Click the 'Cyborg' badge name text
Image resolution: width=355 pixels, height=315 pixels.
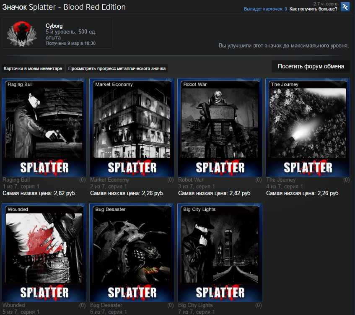click(x=54, y=26)
